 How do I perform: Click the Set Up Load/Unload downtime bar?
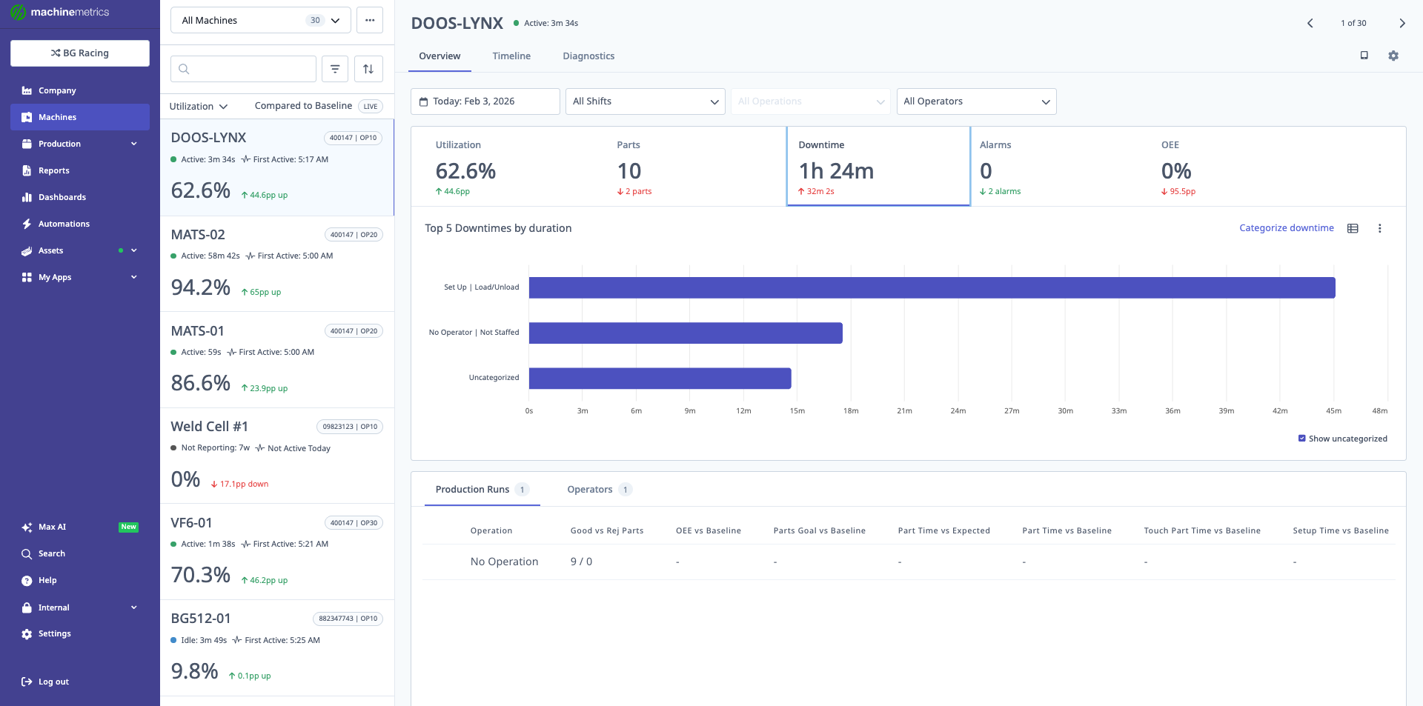932,287
